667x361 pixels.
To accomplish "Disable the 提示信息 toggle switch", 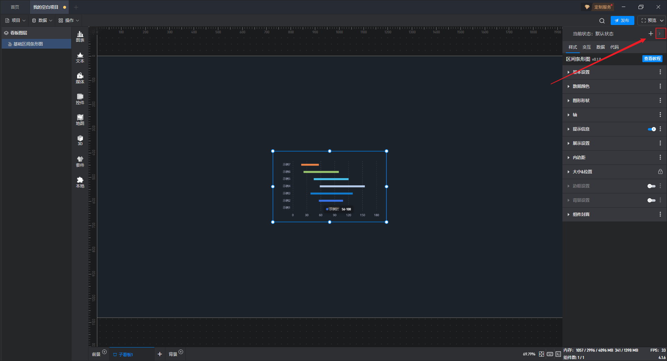I will pyautogui.click(x=652, y=129).
